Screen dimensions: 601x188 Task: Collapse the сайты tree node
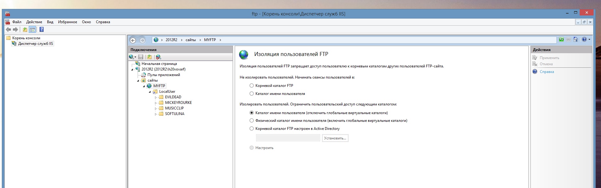coord(138,81)
